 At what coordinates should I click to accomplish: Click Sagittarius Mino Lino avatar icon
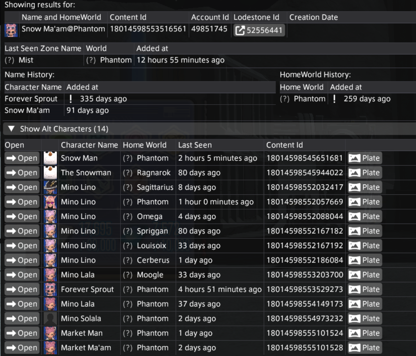50,187
